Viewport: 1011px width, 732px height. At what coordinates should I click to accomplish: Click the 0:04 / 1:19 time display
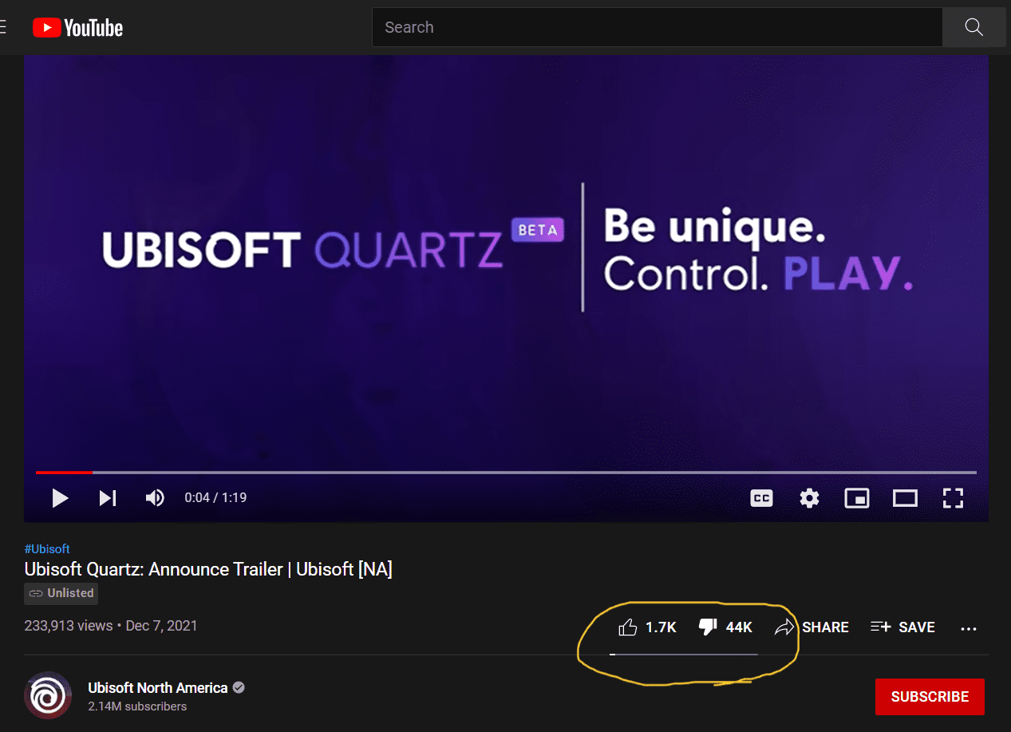click(x=215, y=498)
